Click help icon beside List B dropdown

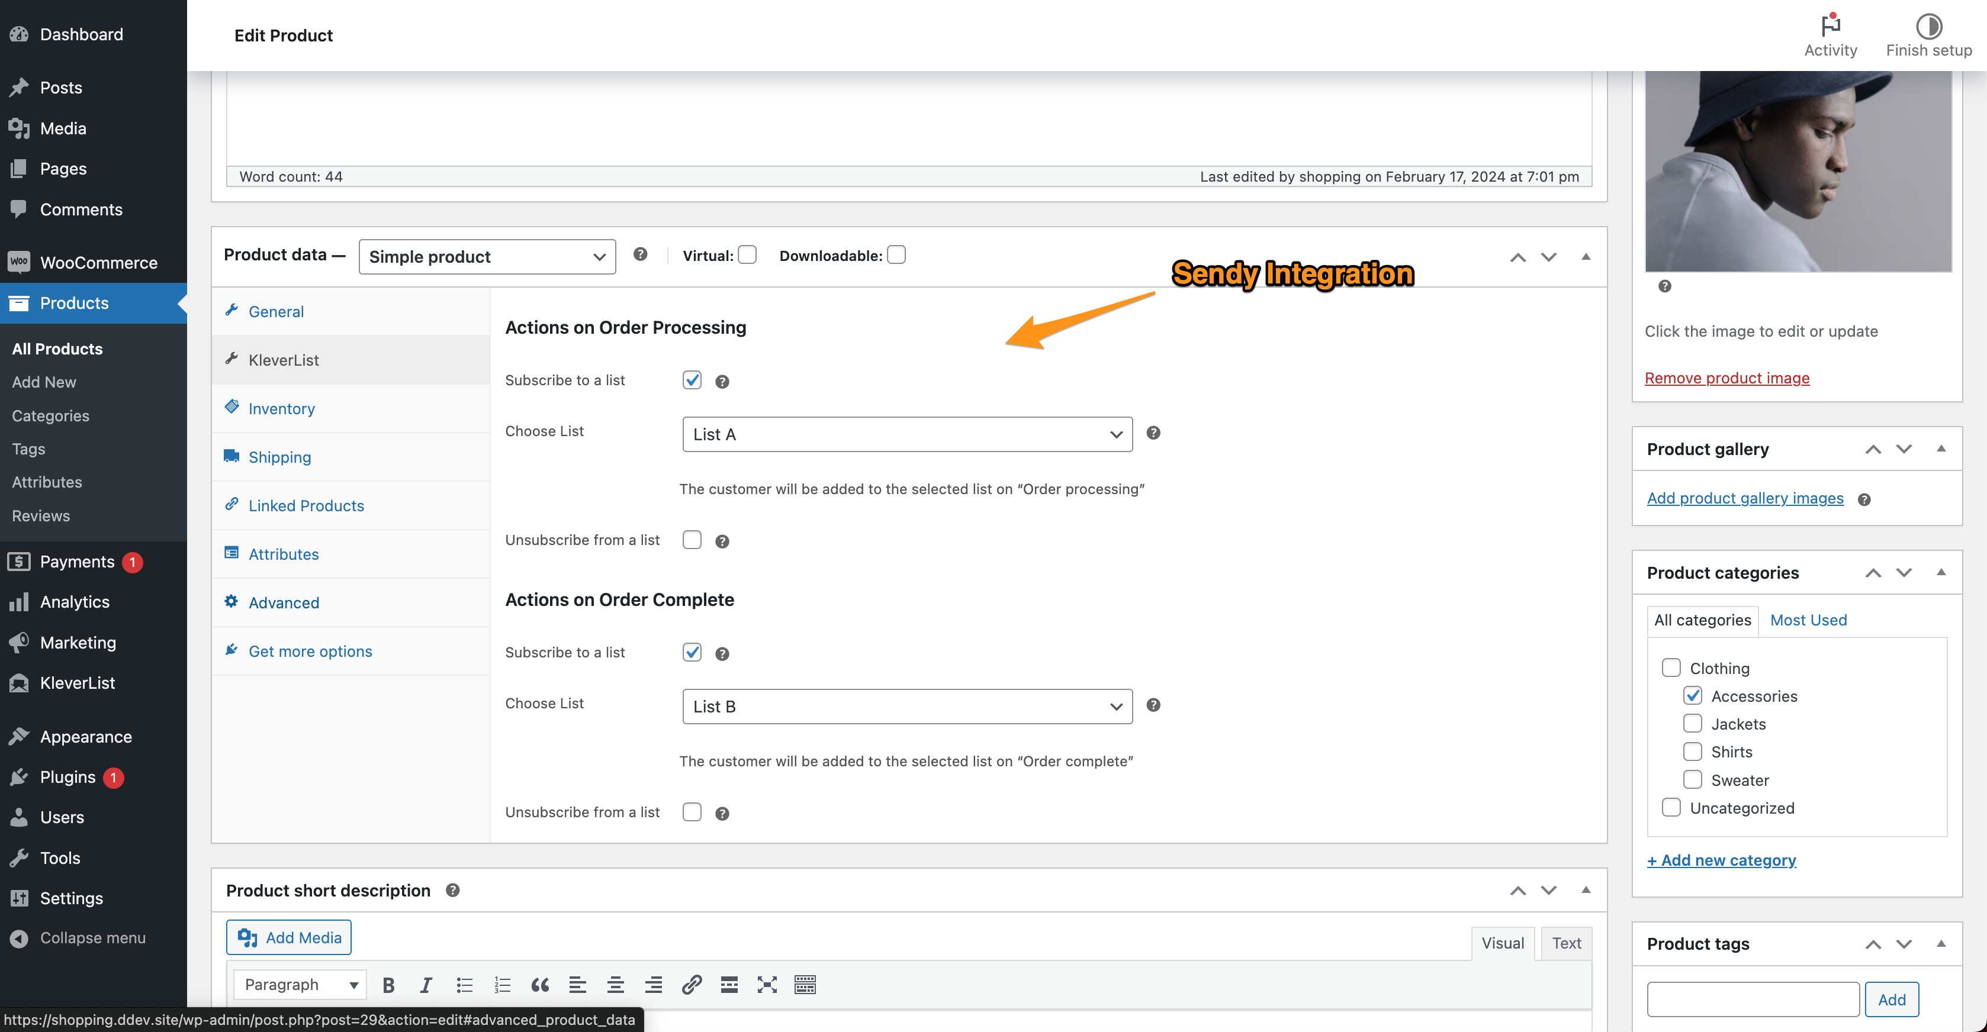pyautogui.click(x=1153, y=704)
